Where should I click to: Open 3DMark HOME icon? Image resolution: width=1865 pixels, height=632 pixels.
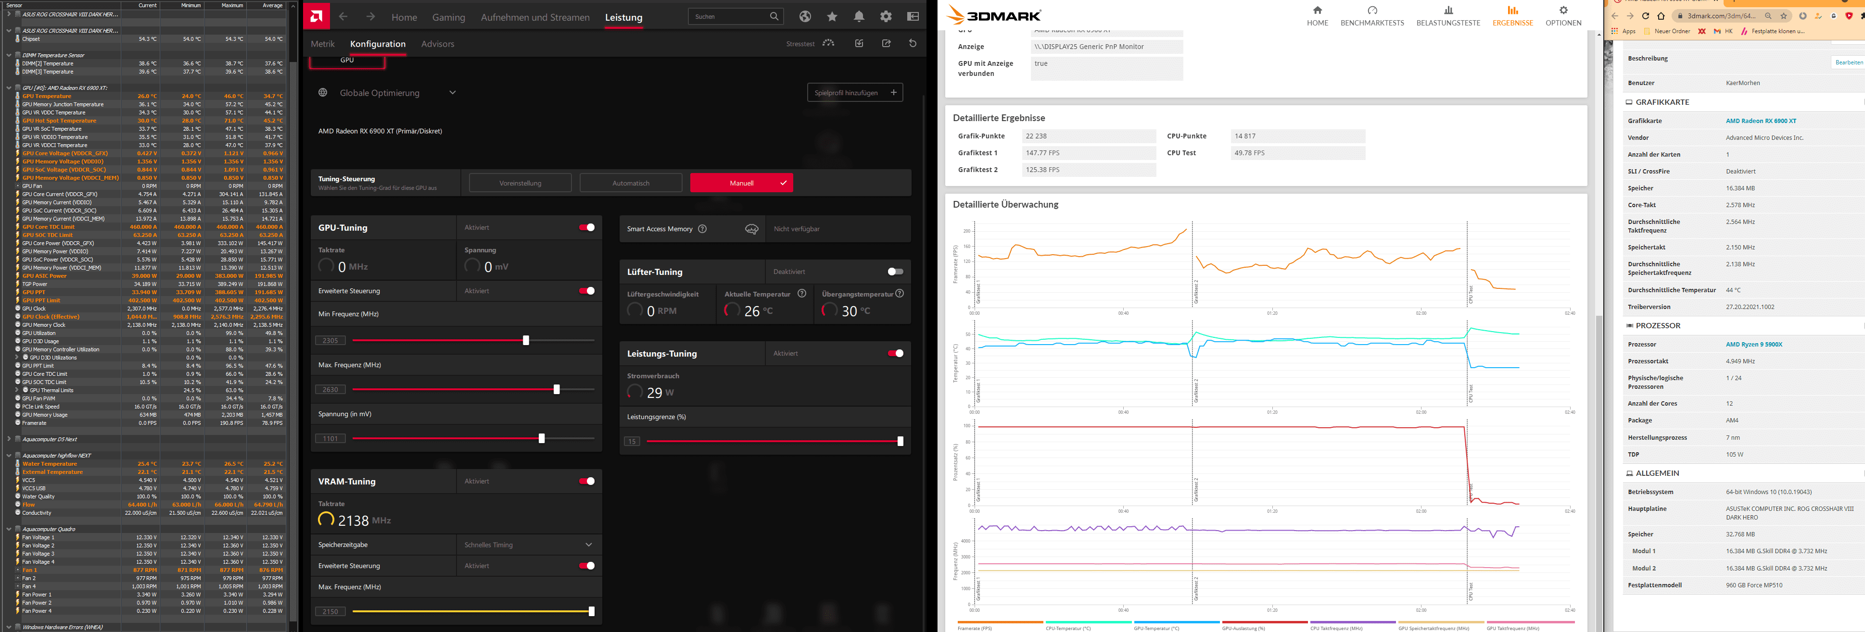[x=1317, y=11]
